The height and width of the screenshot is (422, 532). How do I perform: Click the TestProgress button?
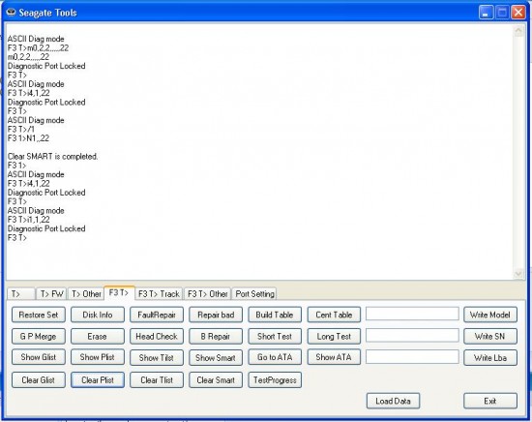click(x=275, y=380)
